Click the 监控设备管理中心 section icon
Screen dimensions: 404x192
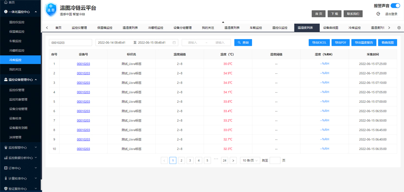6,80
